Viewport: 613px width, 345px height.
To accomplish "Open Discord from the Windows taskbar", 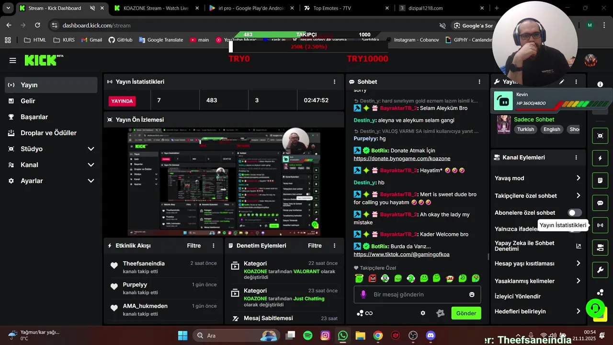I will 431,335.
